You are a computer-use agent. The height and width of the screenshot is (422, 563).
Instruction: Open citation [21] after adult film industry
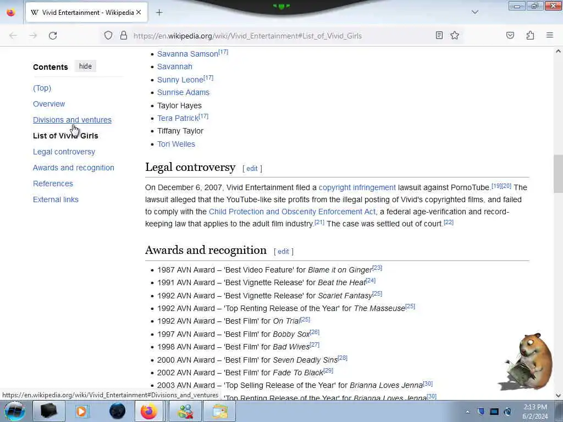(x=319, y=222)
